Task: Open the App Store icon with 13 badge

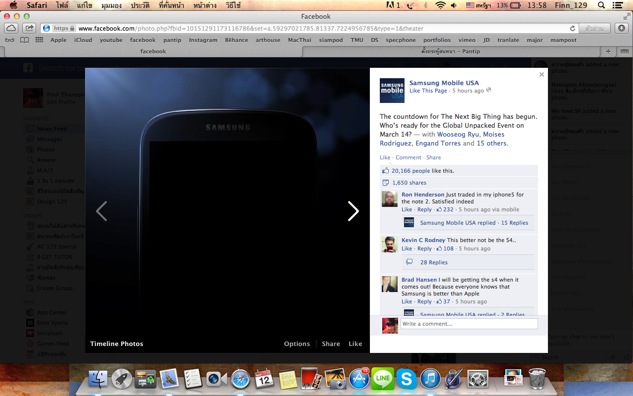Action: [x=359, y=379]
